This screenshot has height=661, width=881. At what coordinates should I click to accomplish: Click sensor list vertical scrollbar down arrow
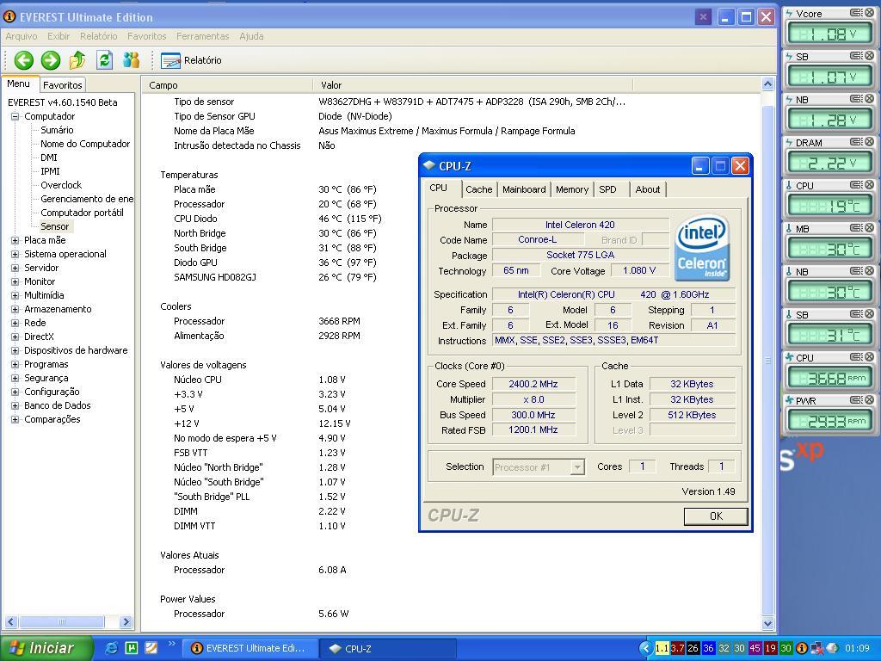768,623
